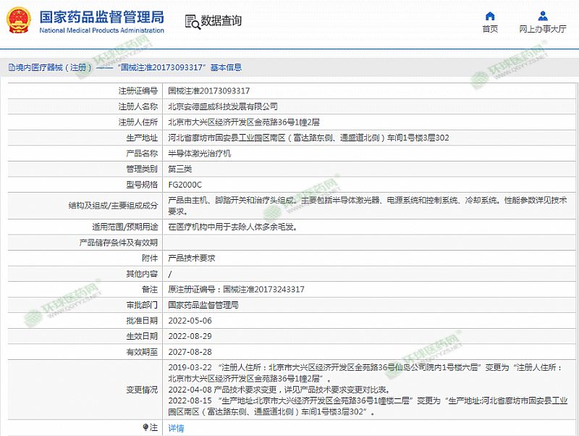This screenshot has width=579, height=436.
Task: Click the 管理类别 row label
Action: [142, 169]
